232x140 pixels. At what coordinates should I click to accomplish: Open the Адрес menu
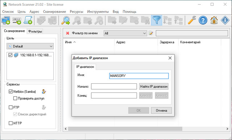pyautogui.click(x=34, y=12)
